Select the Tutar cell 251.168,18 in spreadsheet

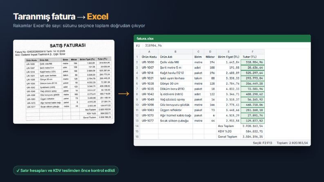(x=252, y=110)
